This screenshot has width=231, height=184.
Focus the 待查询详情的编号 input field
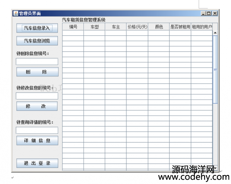click(37, 130)
